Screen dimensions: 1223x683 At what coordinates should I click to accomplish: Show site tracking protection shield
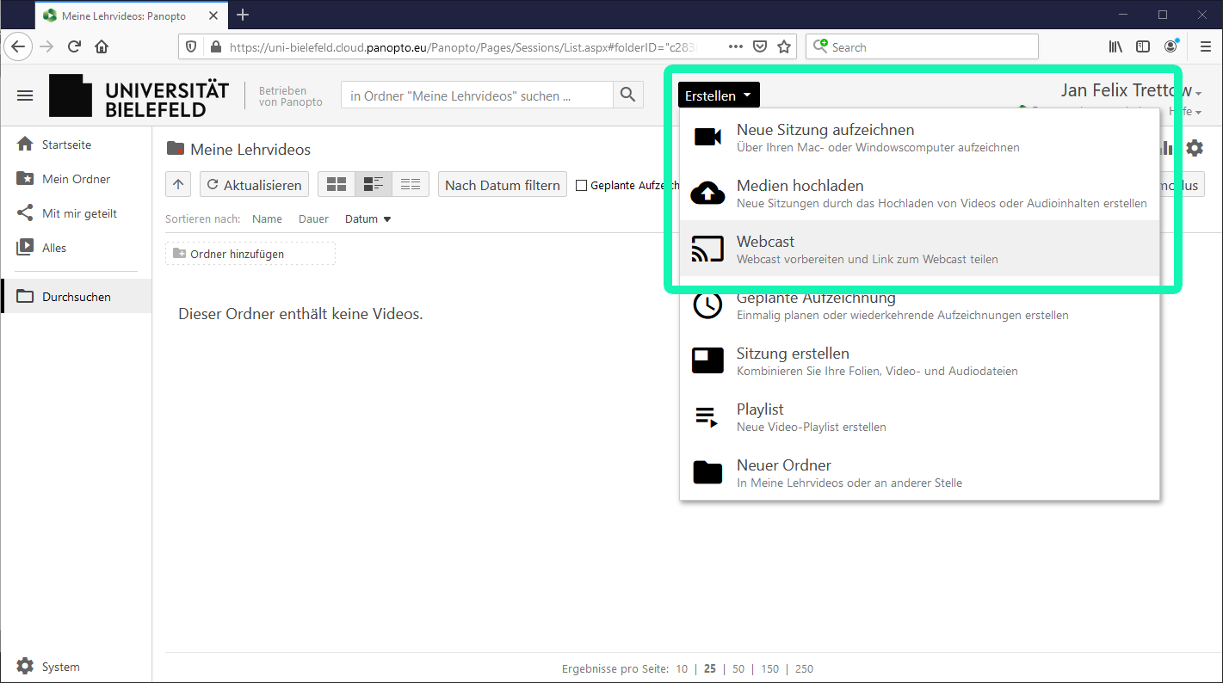[191, 46]
